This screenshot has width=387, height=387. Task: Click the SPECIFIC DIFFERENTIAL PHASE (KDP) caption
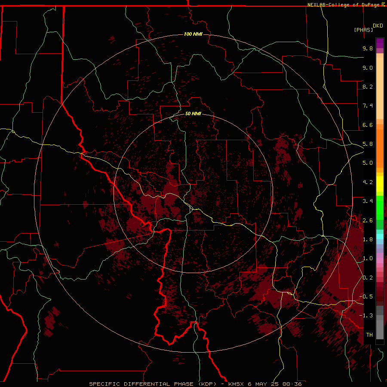click(x=153, y=384)
